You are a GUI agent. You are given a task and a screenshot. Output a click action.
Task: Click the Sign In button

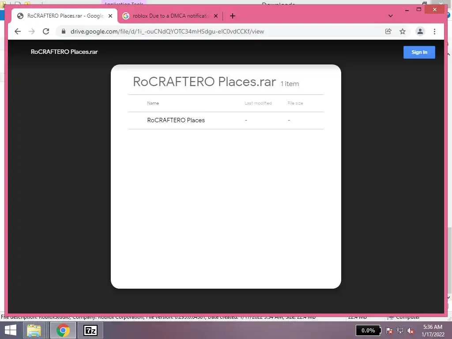click(419, 52)
